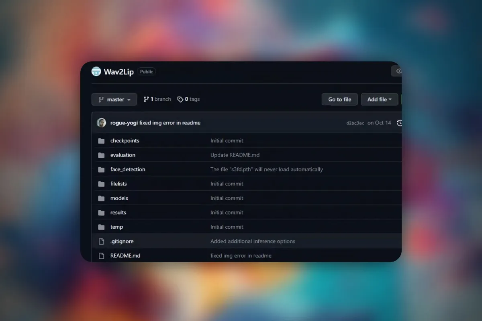Image resolution: width=482 pixels, height=321 pixels.
Task: Open 'Initial commit' message in the checkpoints row
Action: pos(227,141)
